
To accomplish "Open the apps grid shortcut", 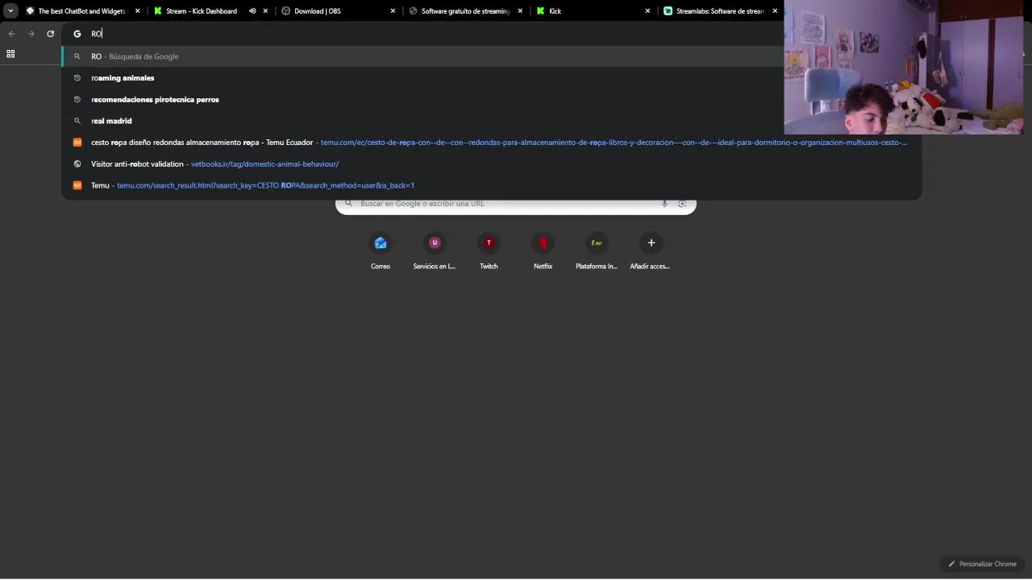I will click(x=10, y=54).
